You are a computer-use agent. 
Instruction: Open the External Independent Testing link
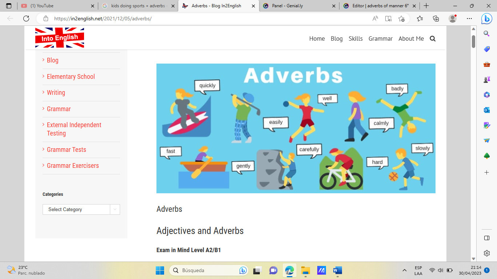(74, 129)
